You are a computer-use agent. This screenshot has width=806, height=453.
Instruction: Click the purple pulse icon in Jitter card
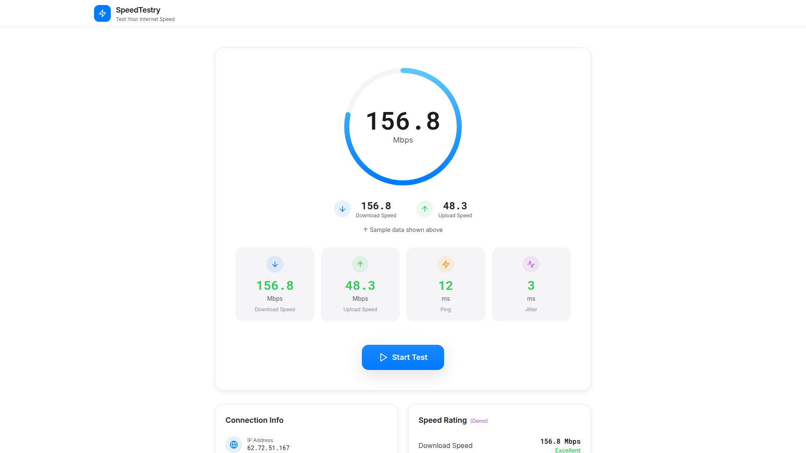pyautogui.click(x=531, y=264)
